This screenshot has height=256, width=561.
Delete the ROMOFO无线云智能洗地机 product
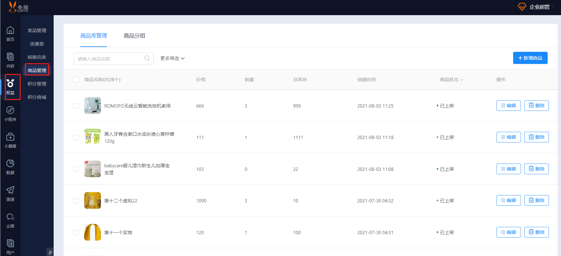536,105
